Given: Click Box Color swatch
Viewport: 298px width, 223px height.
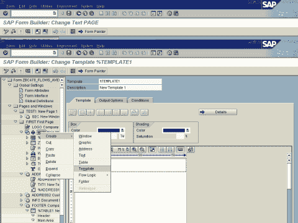Looking at the screenshot, I should coord(109,131).
